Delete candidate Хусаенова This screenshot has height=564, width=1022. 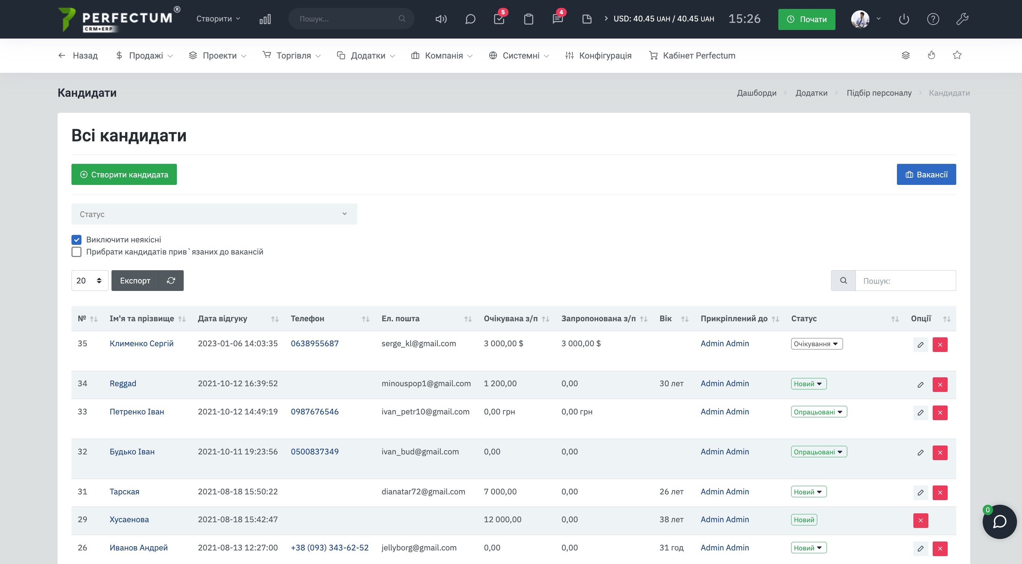[921, 520]
